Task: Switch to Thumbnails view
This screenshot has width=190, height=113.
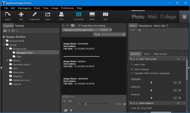Action: tap(79, 16)
